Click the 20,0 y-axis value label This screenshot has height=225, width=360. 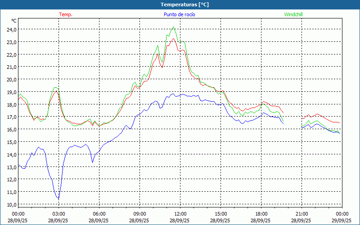pyautogui.click(x=11, y=79)
